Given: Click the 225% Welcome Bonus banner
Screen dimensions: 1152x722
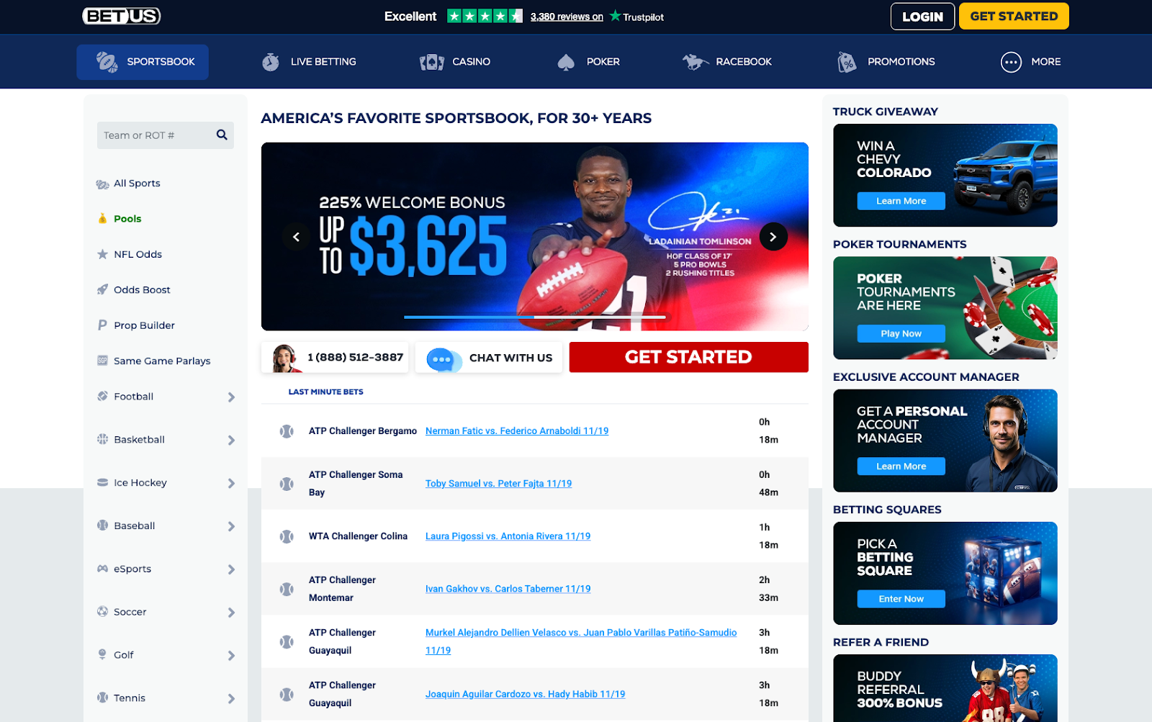Looking at the screenshot, I should point(534,237).
